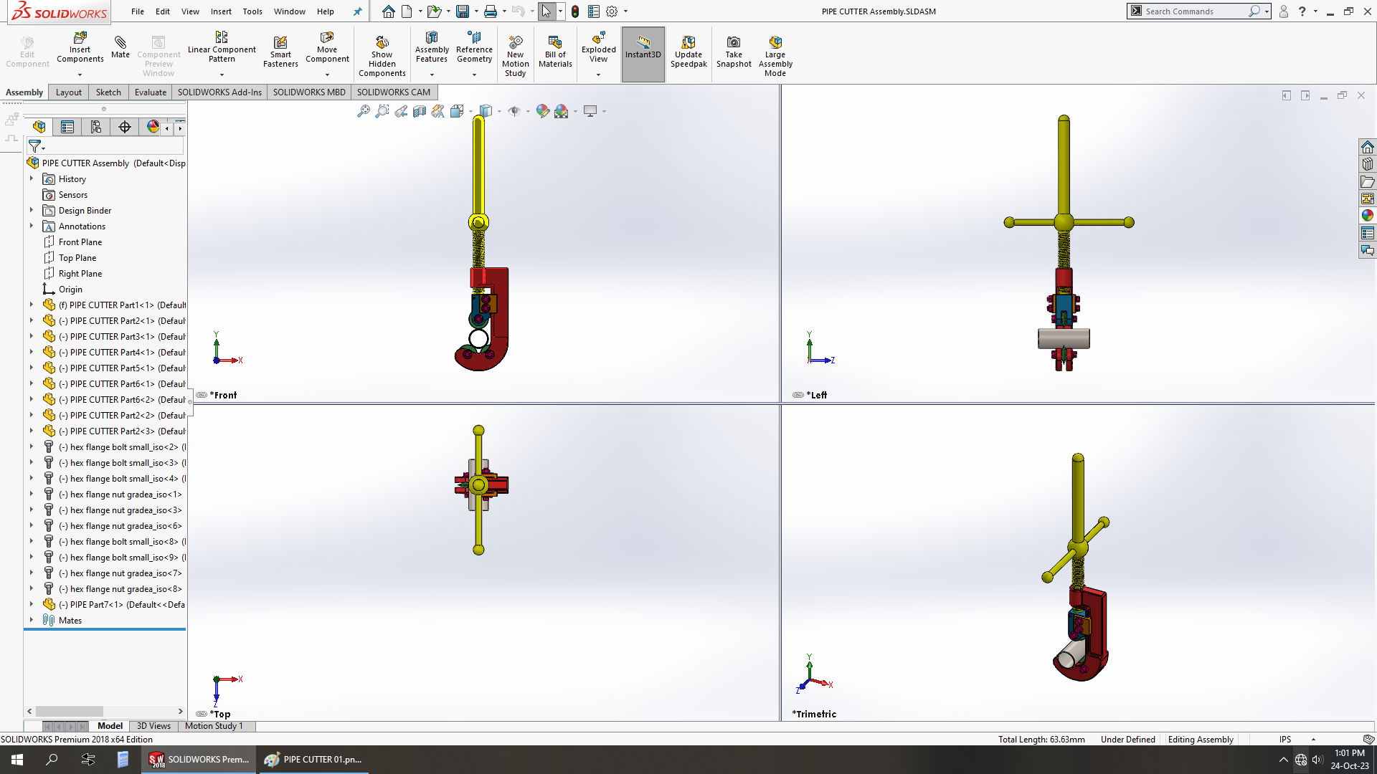This screenshot has width=1377, height=774.
Task: Expand the History tree node
Action: [x=32, y=179]
